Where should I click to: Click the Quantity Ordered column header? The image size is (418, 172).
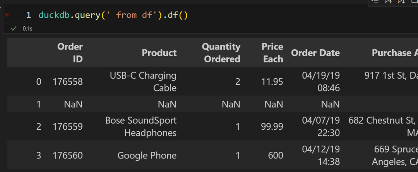pyautogui.click(x=222, y=53)
